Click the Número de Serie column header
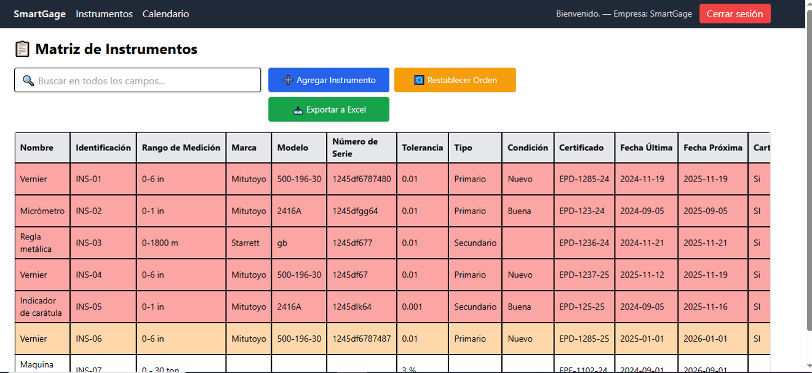This screenshot has width=812, height=373. tap(355, 148)
